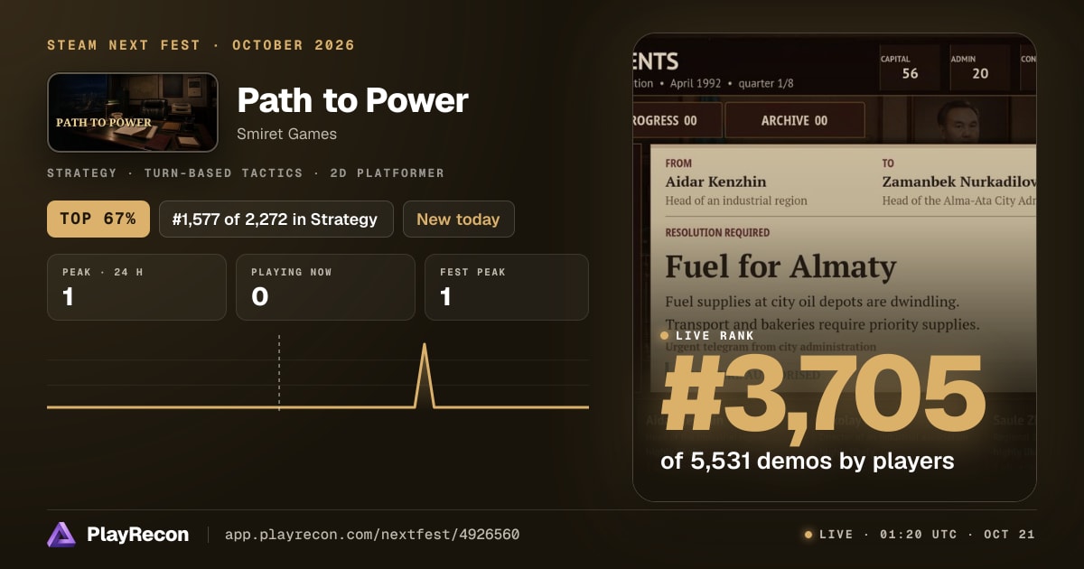Image resolution: width=1084 pixels, height=569 pixels.
Task: Open the app.playrecon.com/nextfest/4926560 link
Action: pyautogui.click(x=372, y=535)
